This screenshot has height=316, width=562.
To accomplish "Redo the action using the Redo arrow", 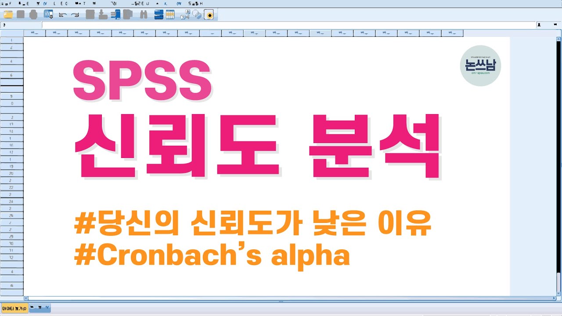I will [x=75, y=14].
